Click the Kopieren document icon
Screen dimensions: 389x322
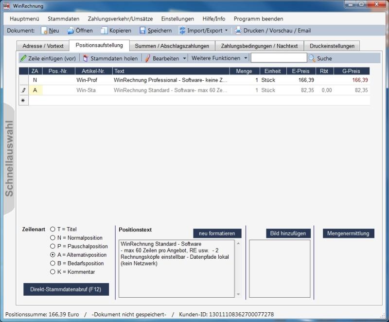pyautogui.click(x=104, y=31)
